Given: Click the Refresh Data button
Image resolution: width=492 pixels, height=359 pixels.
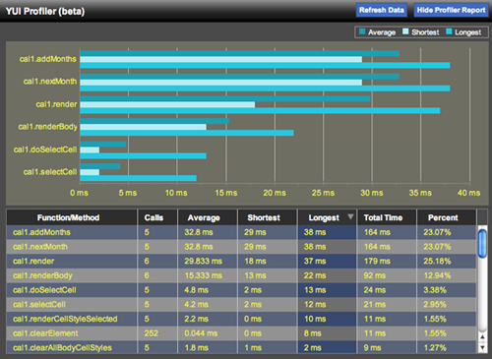Looking at the screenshot, I should [x=382, y=10].
